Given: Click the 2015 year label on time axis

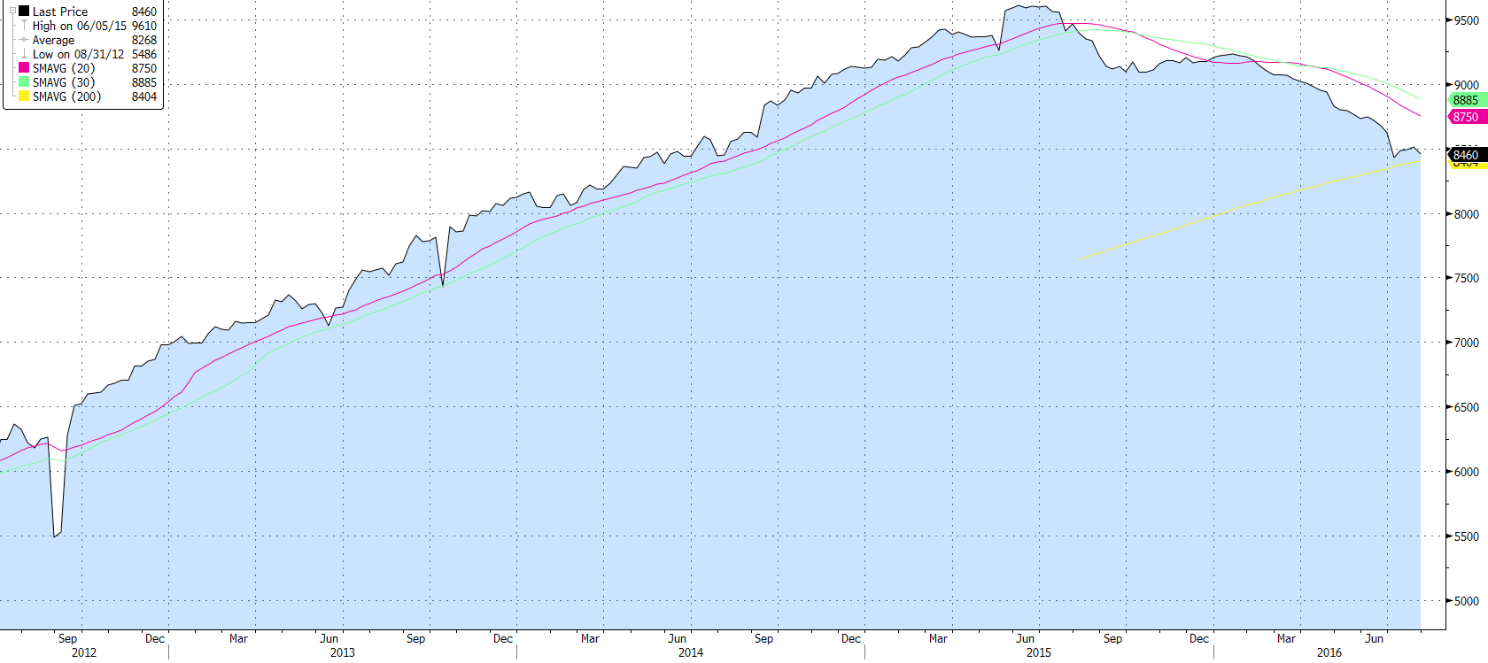Looking at the screenshot, I should pos(1039,652).
